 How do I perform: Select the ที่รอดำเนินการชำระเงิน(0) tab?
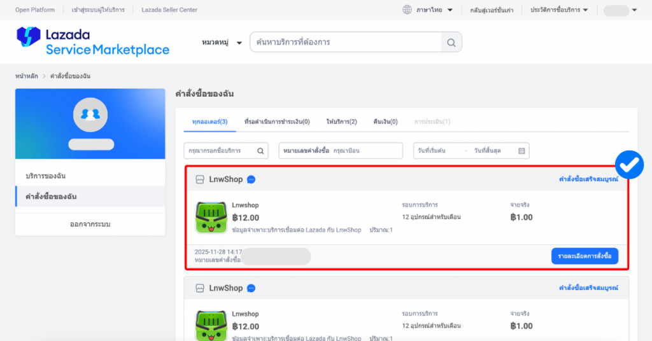pos(277,122)
